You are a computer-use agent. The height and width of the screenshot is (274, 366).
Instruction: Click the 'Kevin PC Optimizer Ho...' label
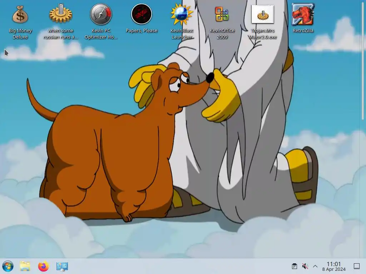click(x=101, y=34)
